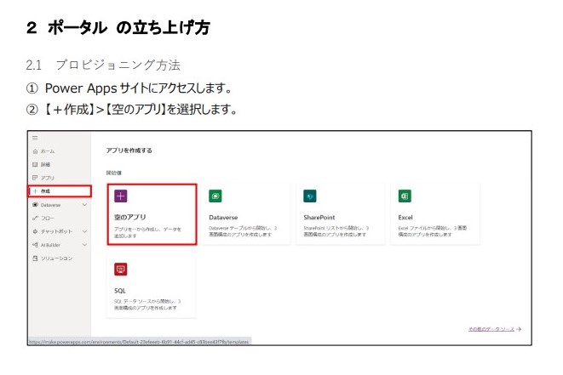
Task: Open アプリ in the sidebar
Action: [48, 178]
